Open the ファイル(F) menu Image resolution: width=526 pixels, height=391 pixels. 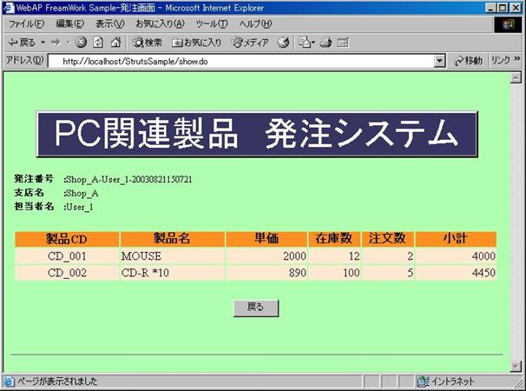coord(26,23)
